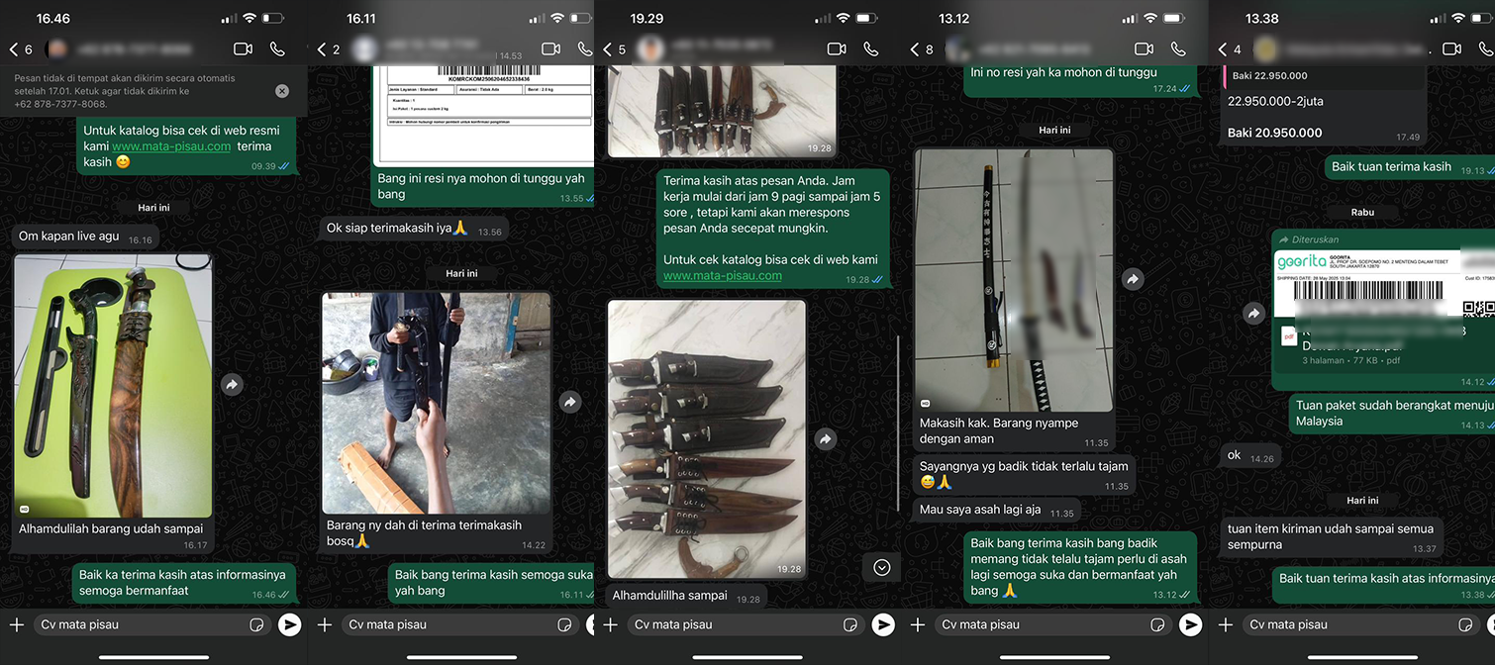Start voice call in the 16.11 chat
Image resolution: width=1495 pixels, height=665 pixels.
pos(585,48)
